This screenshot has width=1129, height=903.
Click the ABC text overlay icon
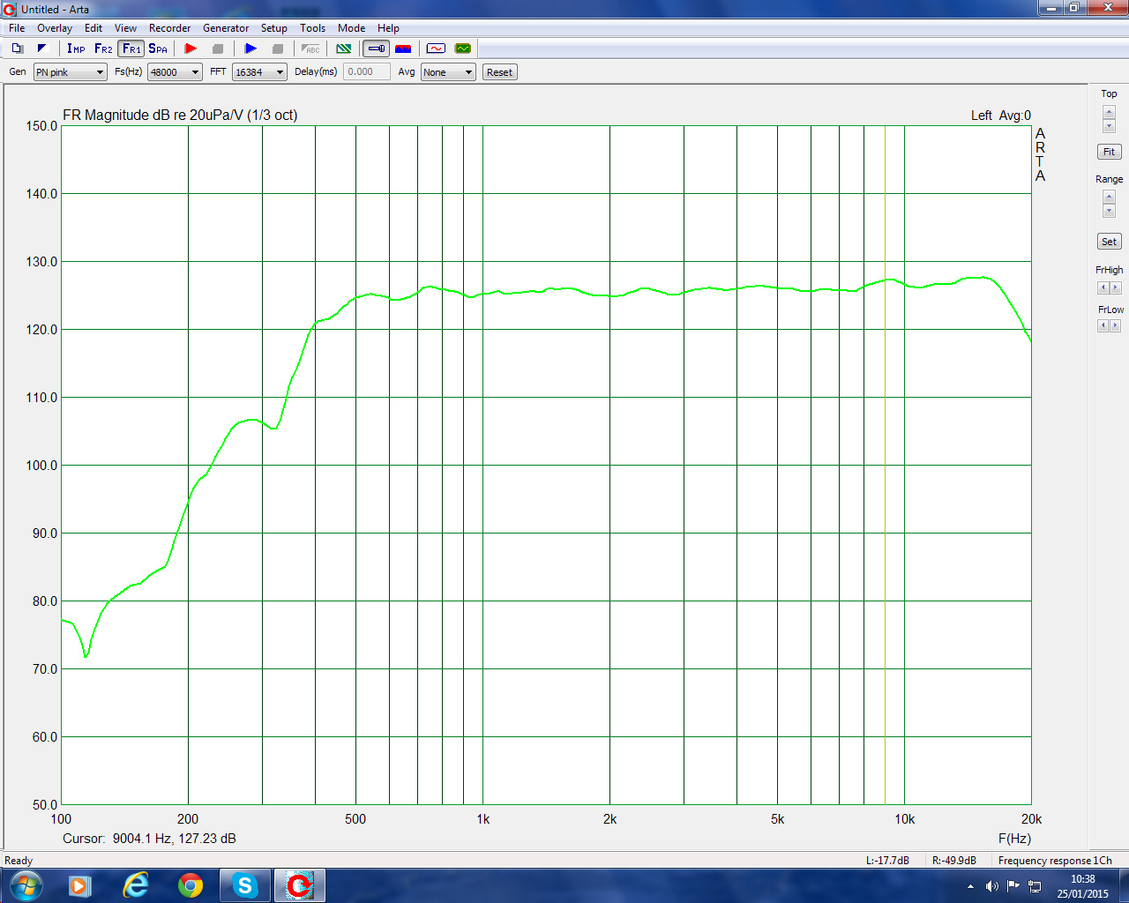[310, 49]
